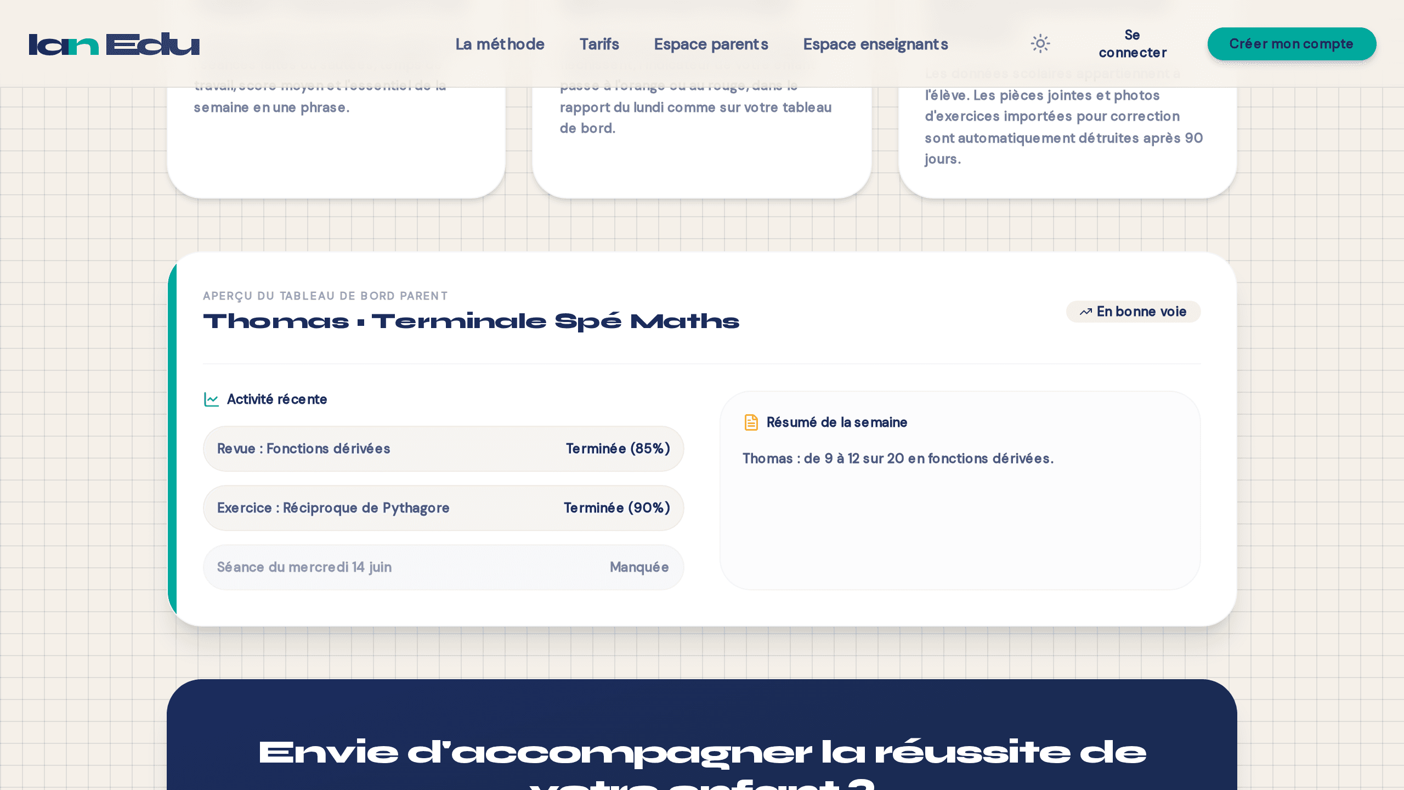Viewport: 1404px width, 790px height.
Task: Click the 'rapport du lundi' card text
Action: [695, 107]
